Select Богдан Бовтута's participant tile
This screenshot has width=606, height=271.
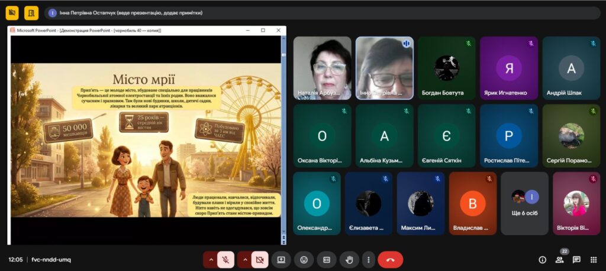point(446,68)
